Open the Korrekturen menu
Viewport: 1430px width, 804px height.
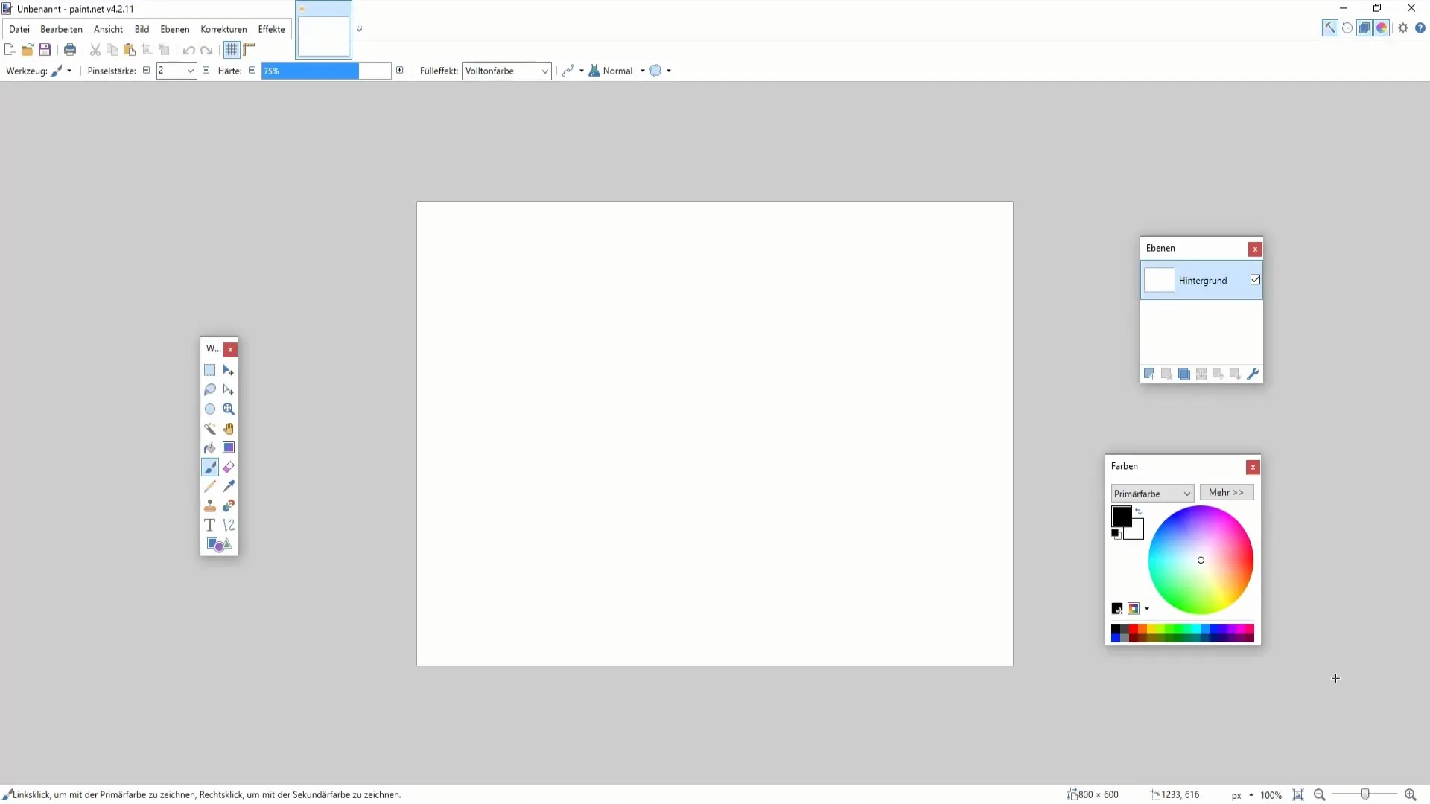223,29
